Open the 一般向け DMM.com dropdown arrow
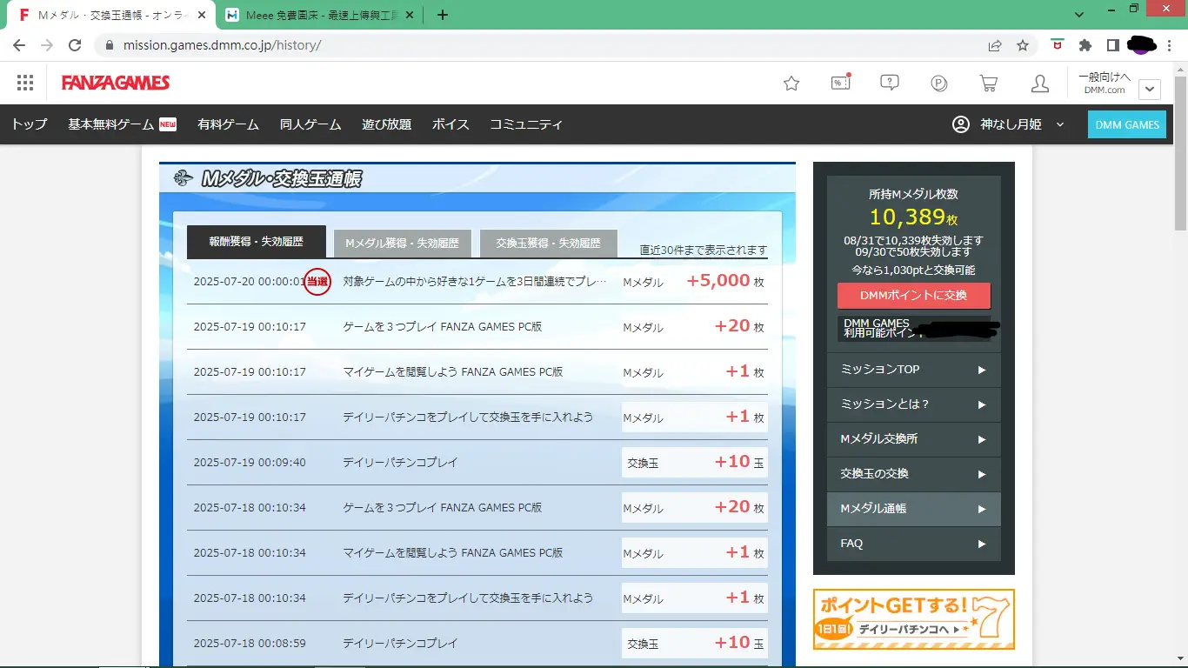Screen dimensions: 1188x668 tap(1150, 89)
